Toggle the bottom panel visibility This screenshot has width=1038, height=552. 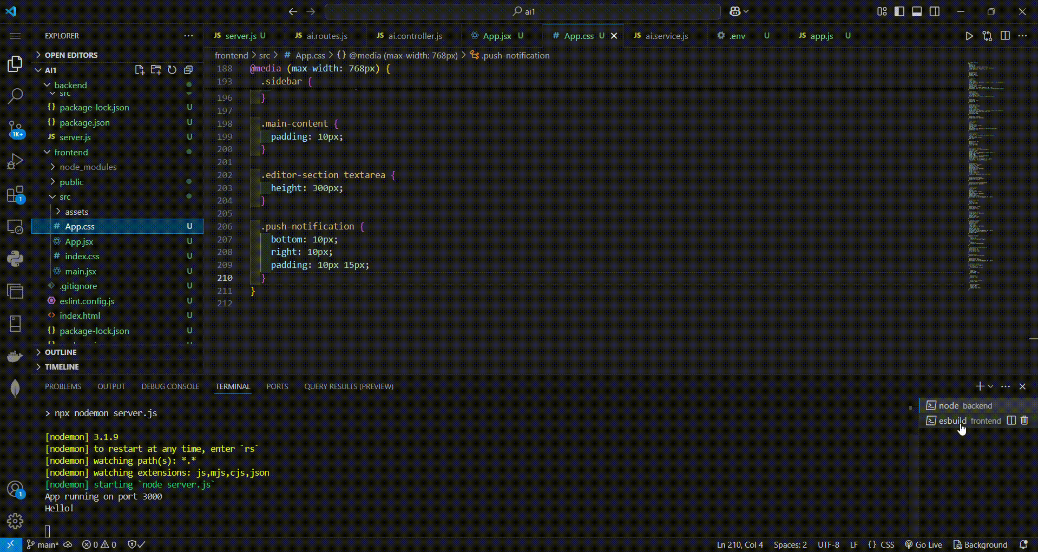click(917, 11)
